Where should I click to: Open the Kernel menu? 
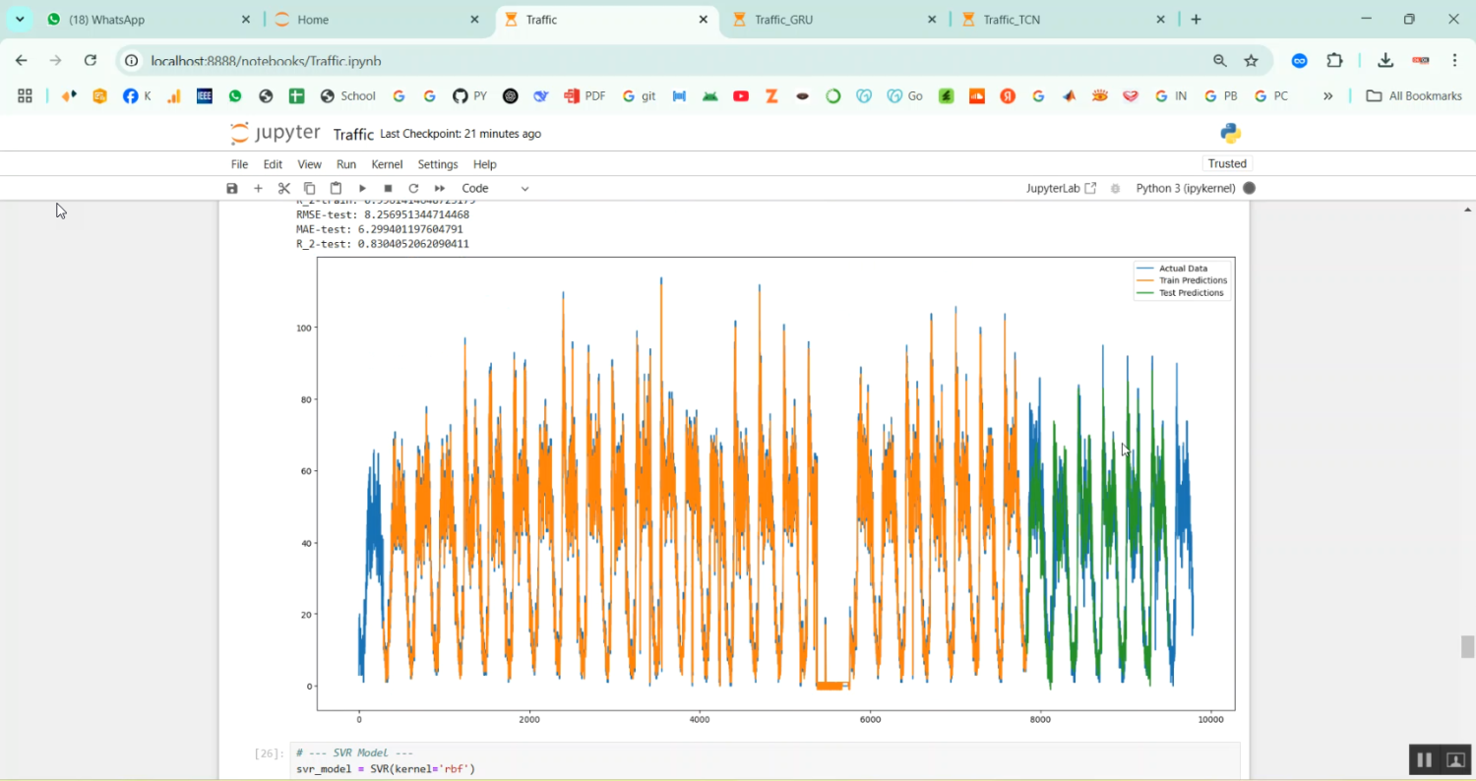point(387,164)
